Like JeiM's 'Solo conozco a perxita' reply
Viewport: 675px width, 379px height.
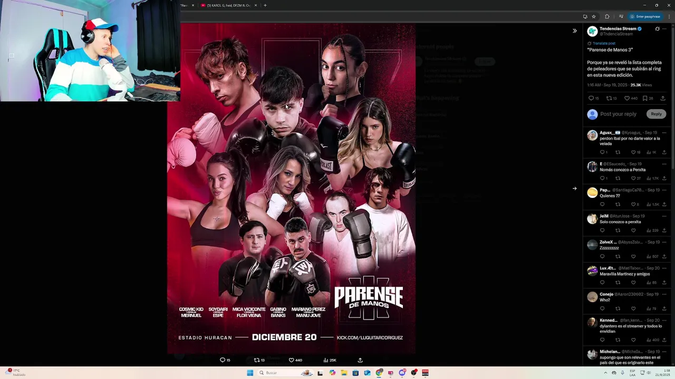[633, 231]
